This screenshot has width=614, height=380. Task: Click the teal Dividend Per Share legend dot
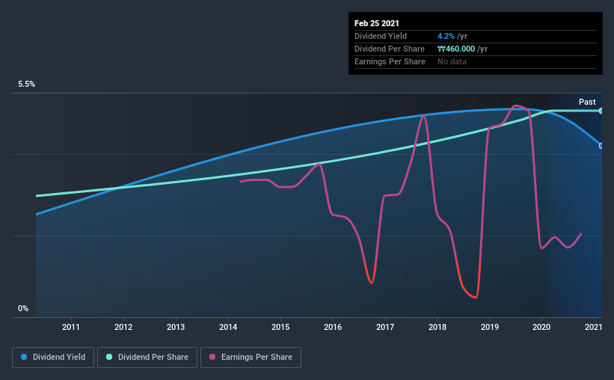coord(109,357)
